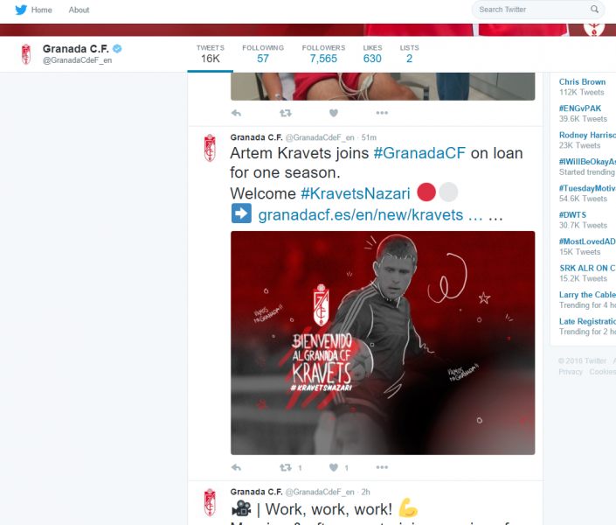Retweet the topmost partially visible tweet

click(286, 113)
